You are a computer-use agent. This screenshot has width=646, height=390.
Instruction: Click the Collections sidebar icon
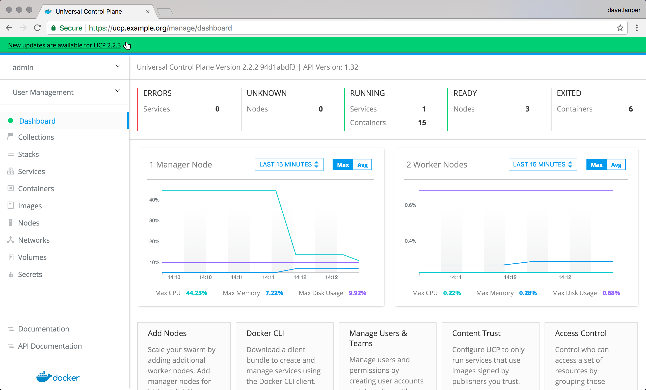[x=11, y=137]
